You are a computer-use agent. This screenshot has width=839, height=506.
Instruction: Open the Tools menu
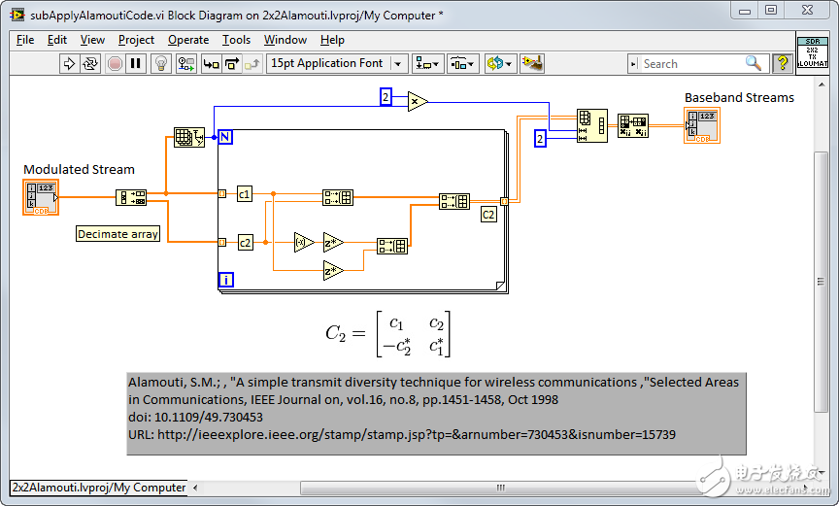(236, 40)
